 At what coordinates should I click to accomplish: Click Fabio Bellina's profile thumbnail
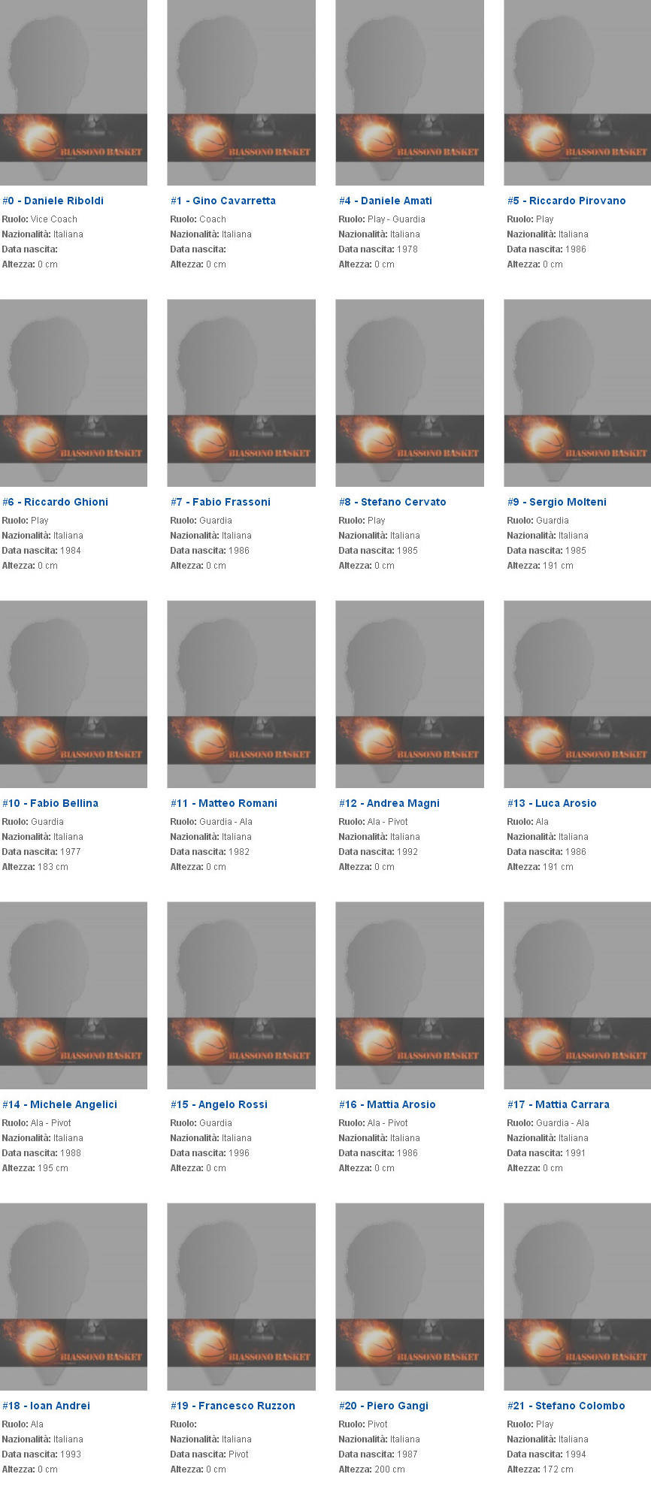(x=74, y=694)
